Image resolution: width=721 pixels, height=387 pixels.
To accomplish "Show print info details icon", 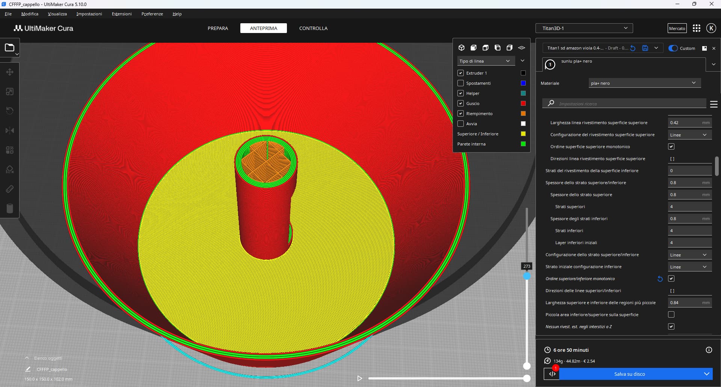I will 709,350.
